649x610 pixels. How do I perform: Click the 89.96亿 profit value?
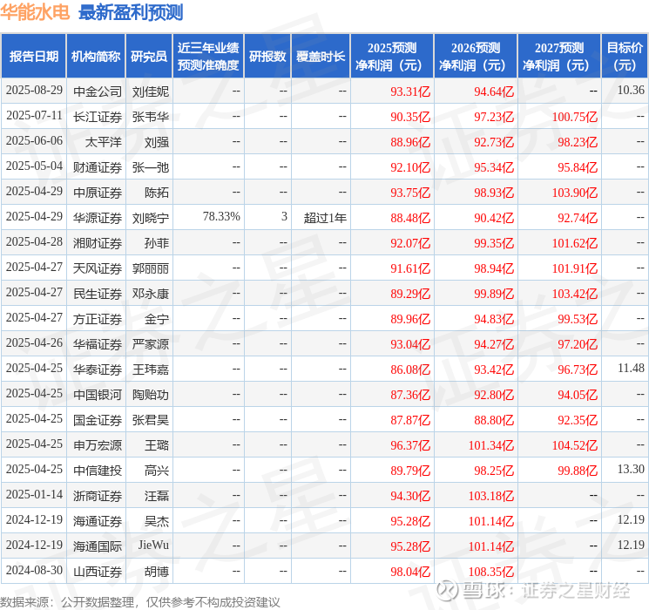tap(410, 319)
